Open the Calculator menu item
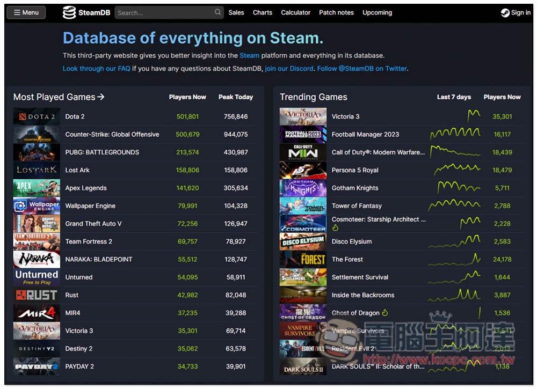 pyautogui.click(x=295, y=13)
